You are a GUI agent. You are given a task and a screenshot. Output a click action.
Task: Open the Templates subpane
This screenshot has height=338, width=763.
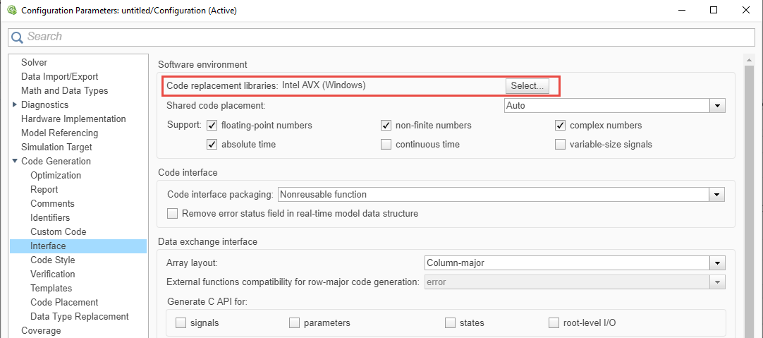pyautogui.click(x=51, y=289)
